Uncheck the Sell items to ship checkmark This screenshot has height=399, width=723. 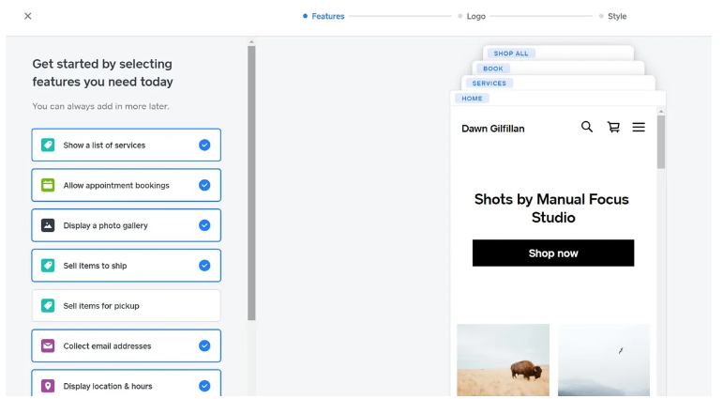(x=204, y=266)
